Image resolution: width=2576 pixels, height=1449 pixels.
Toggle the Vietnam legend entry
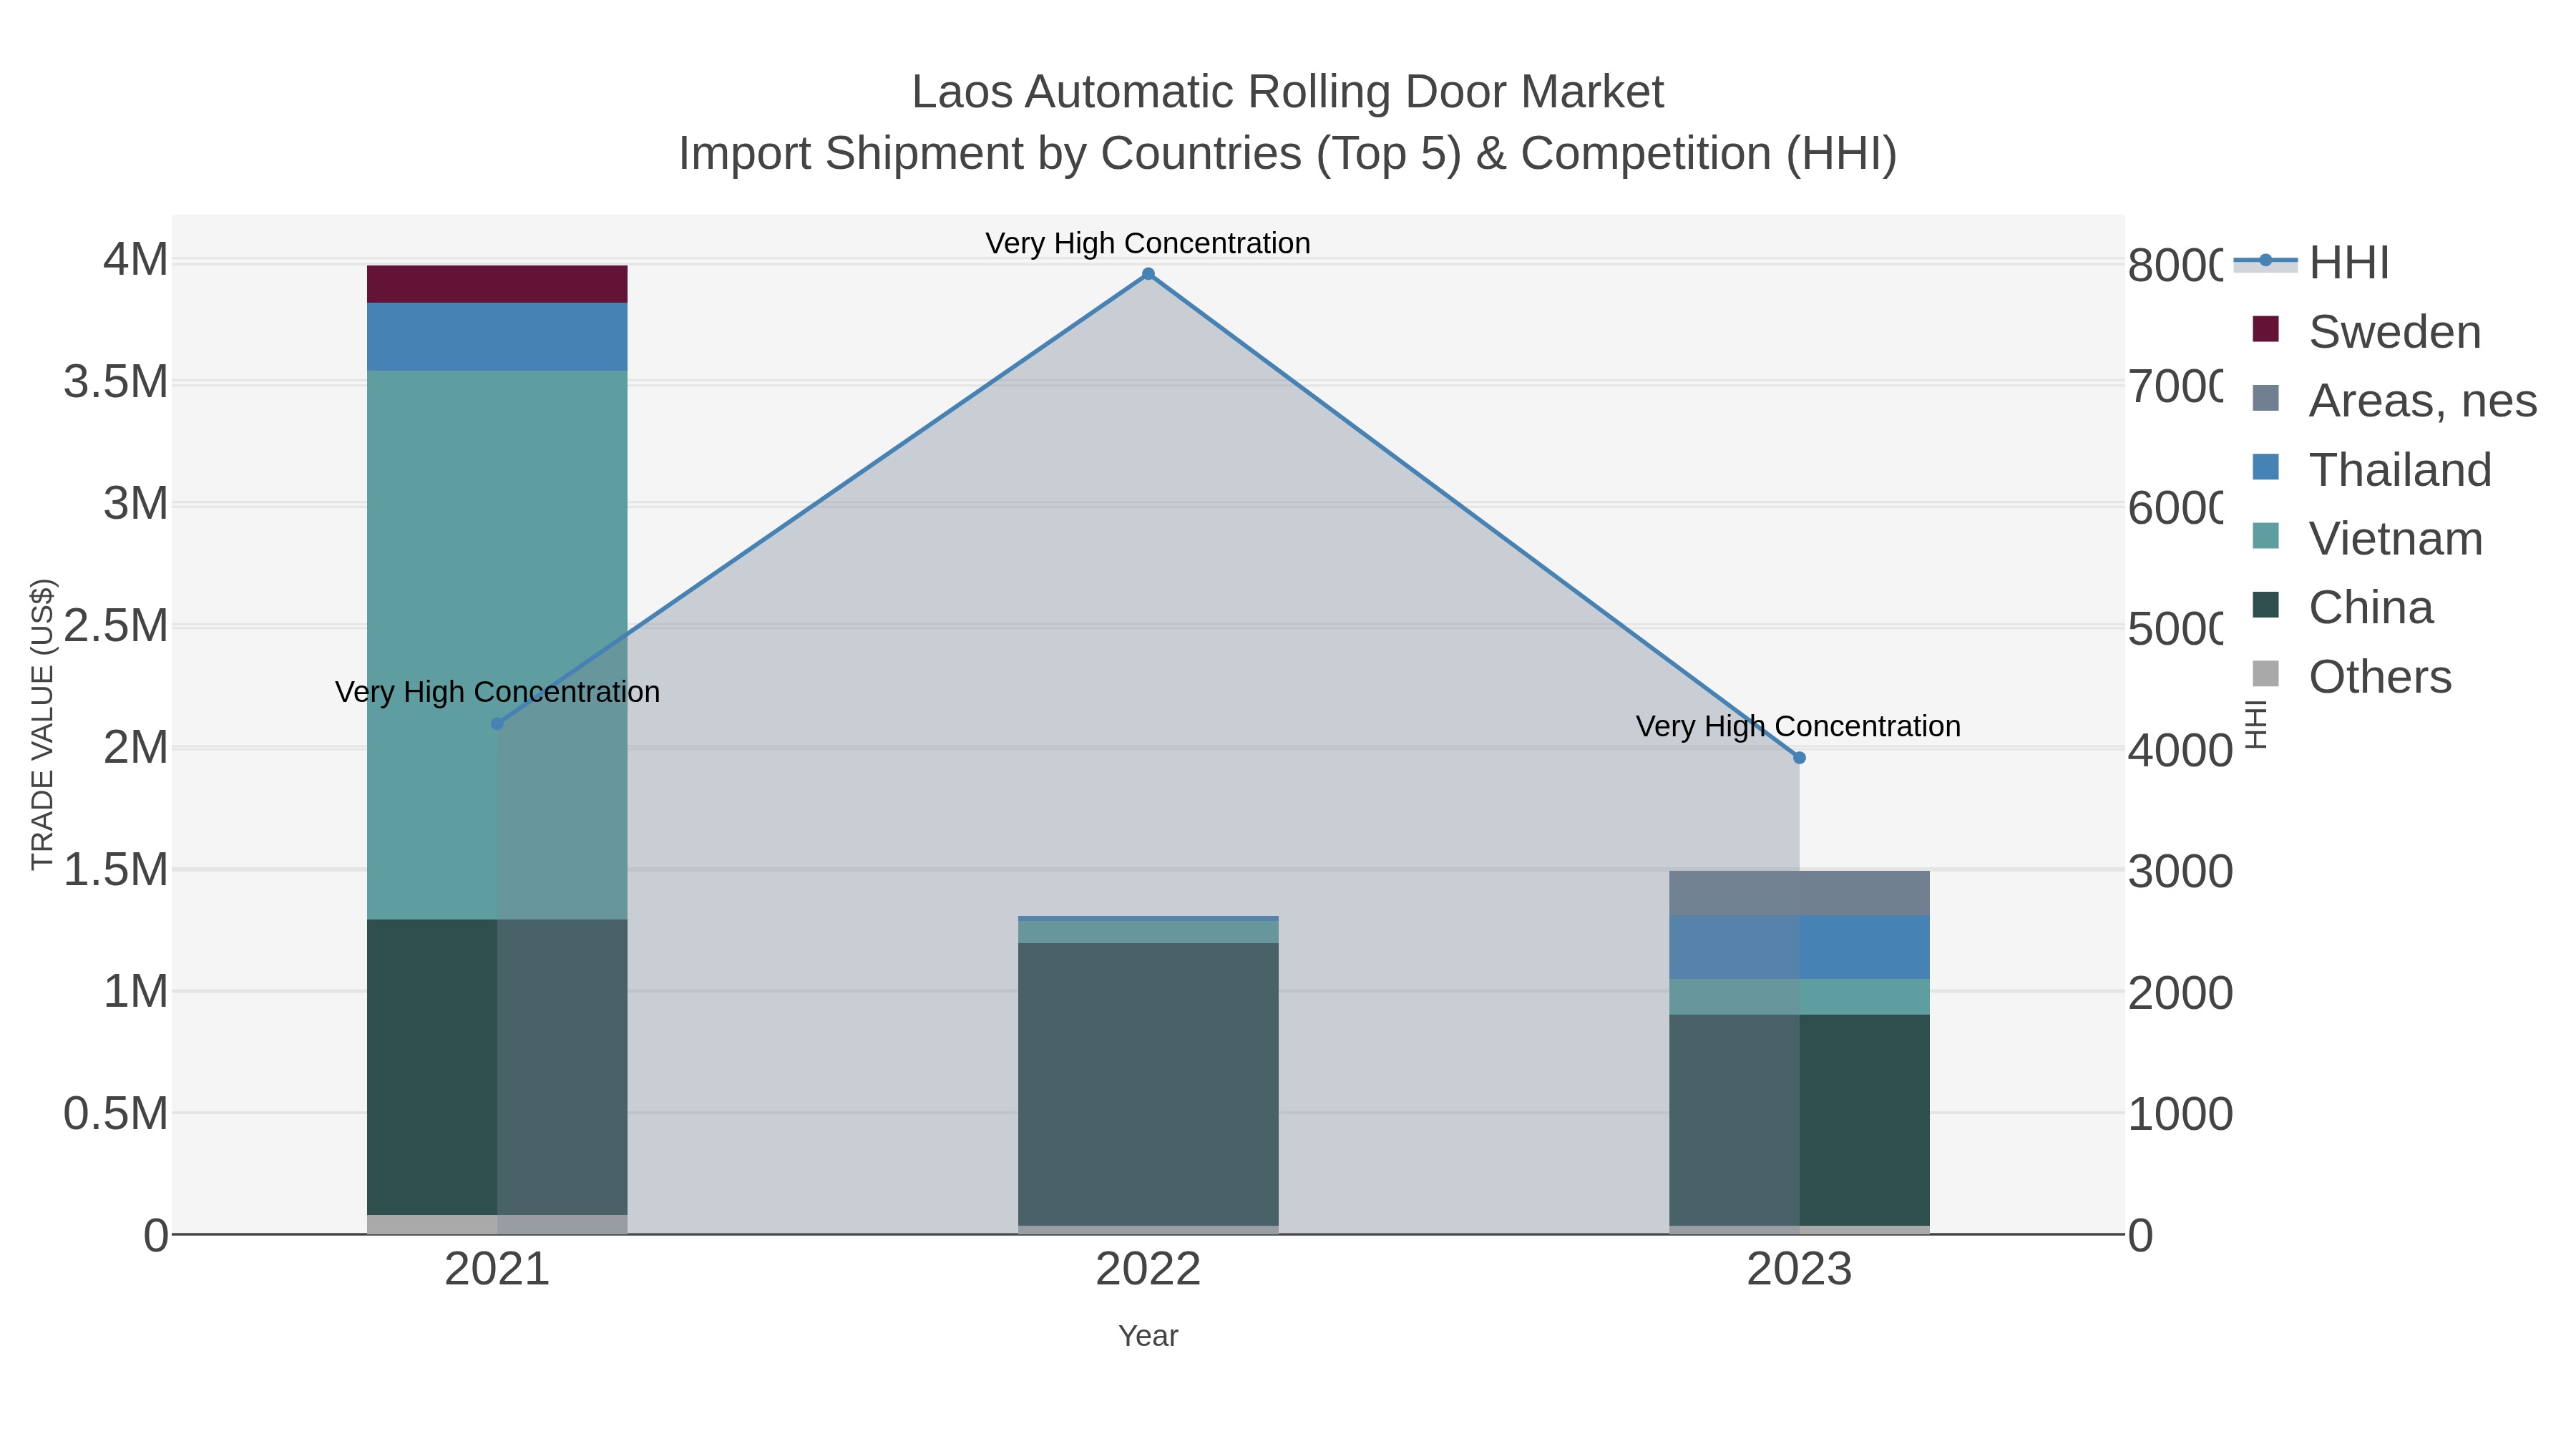pyautogui.click(x=2367, y=539)
